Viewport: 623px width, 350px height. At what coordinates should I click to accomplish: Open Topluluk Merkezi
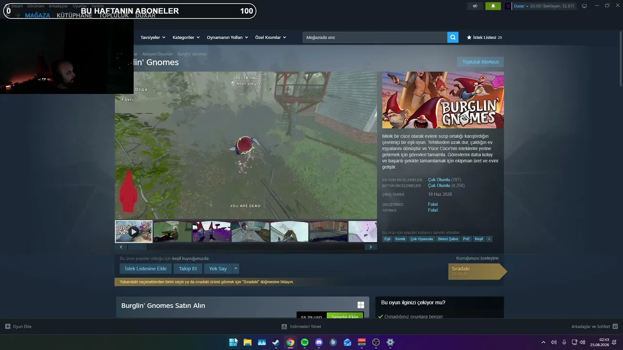point(480,62)
